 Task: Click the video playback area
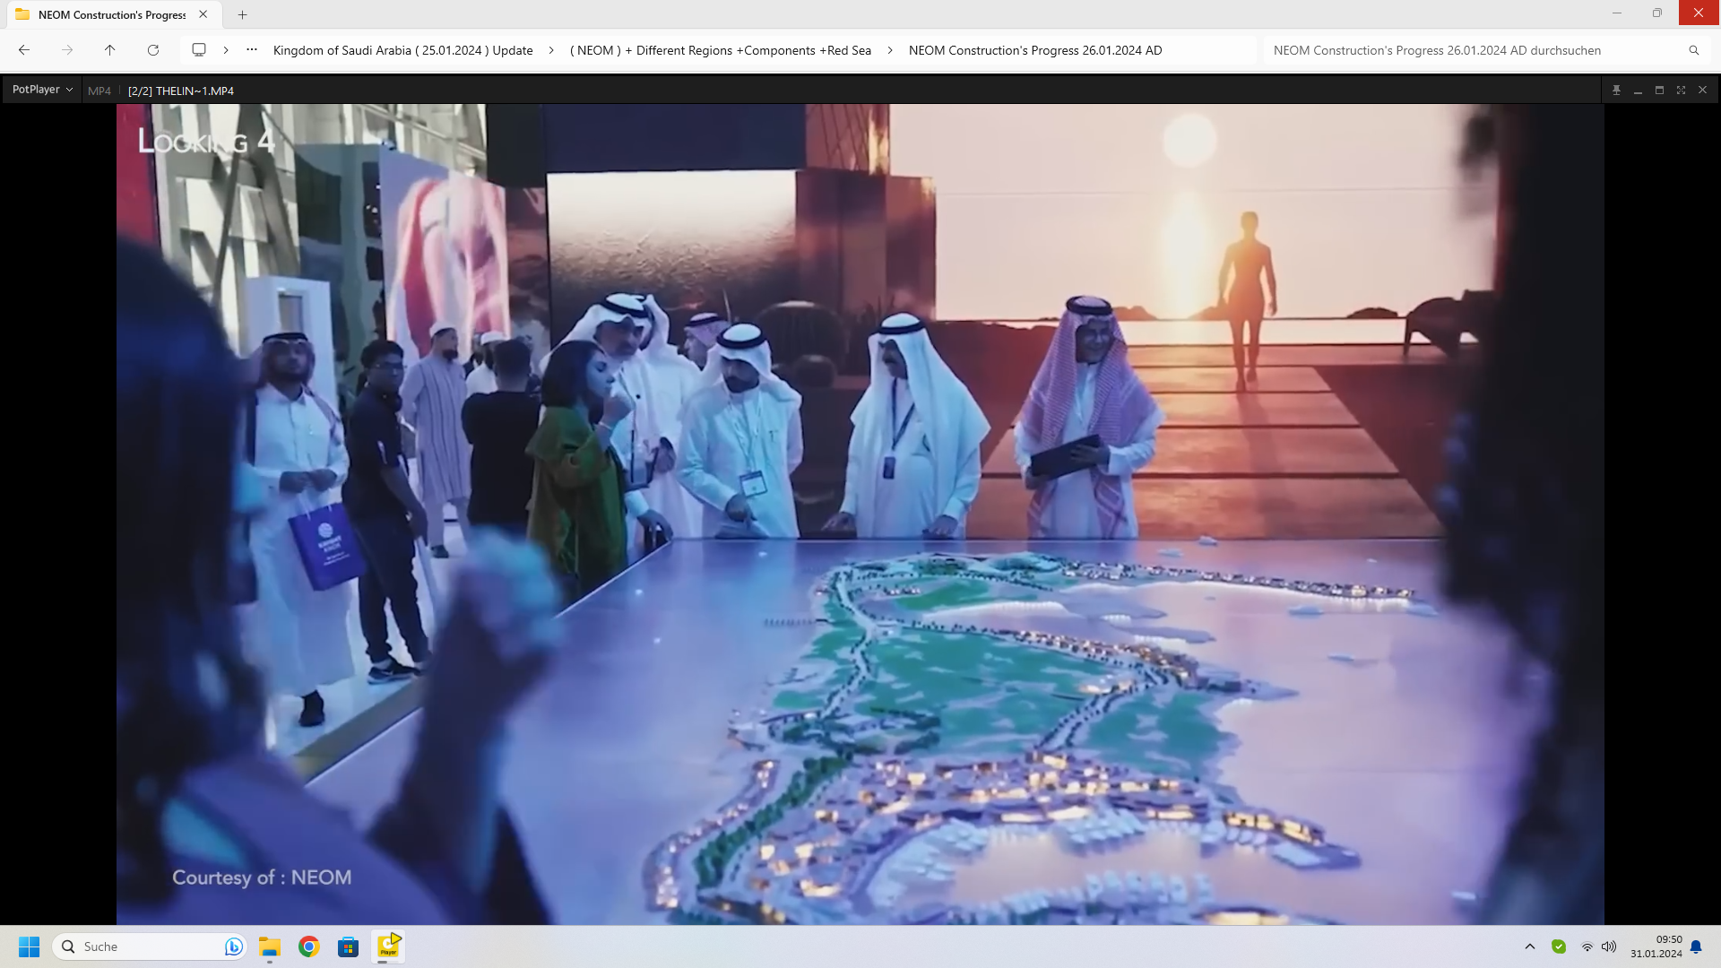click(x=860, y=514)
